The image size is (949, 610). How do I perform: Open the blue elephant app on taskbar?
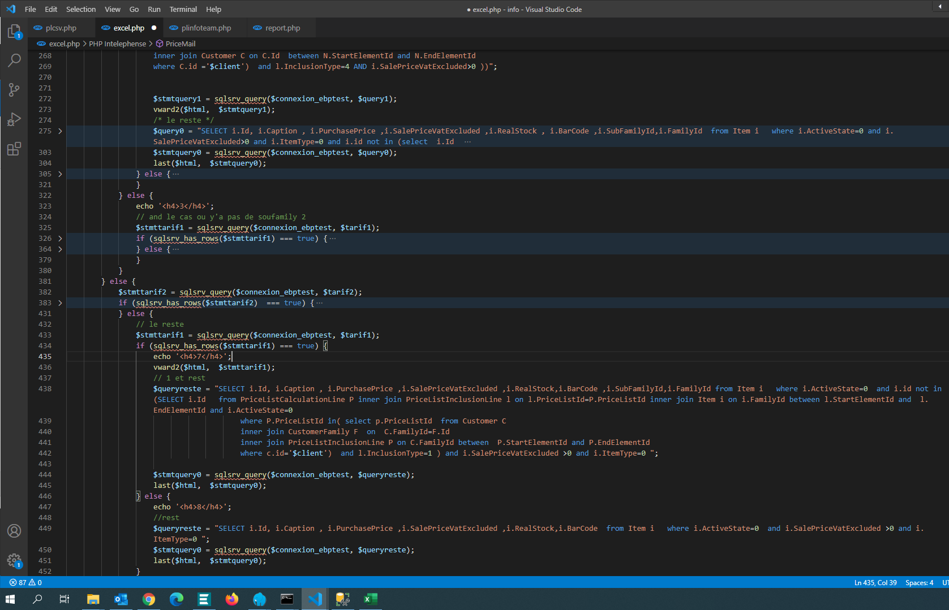[259, 599]
